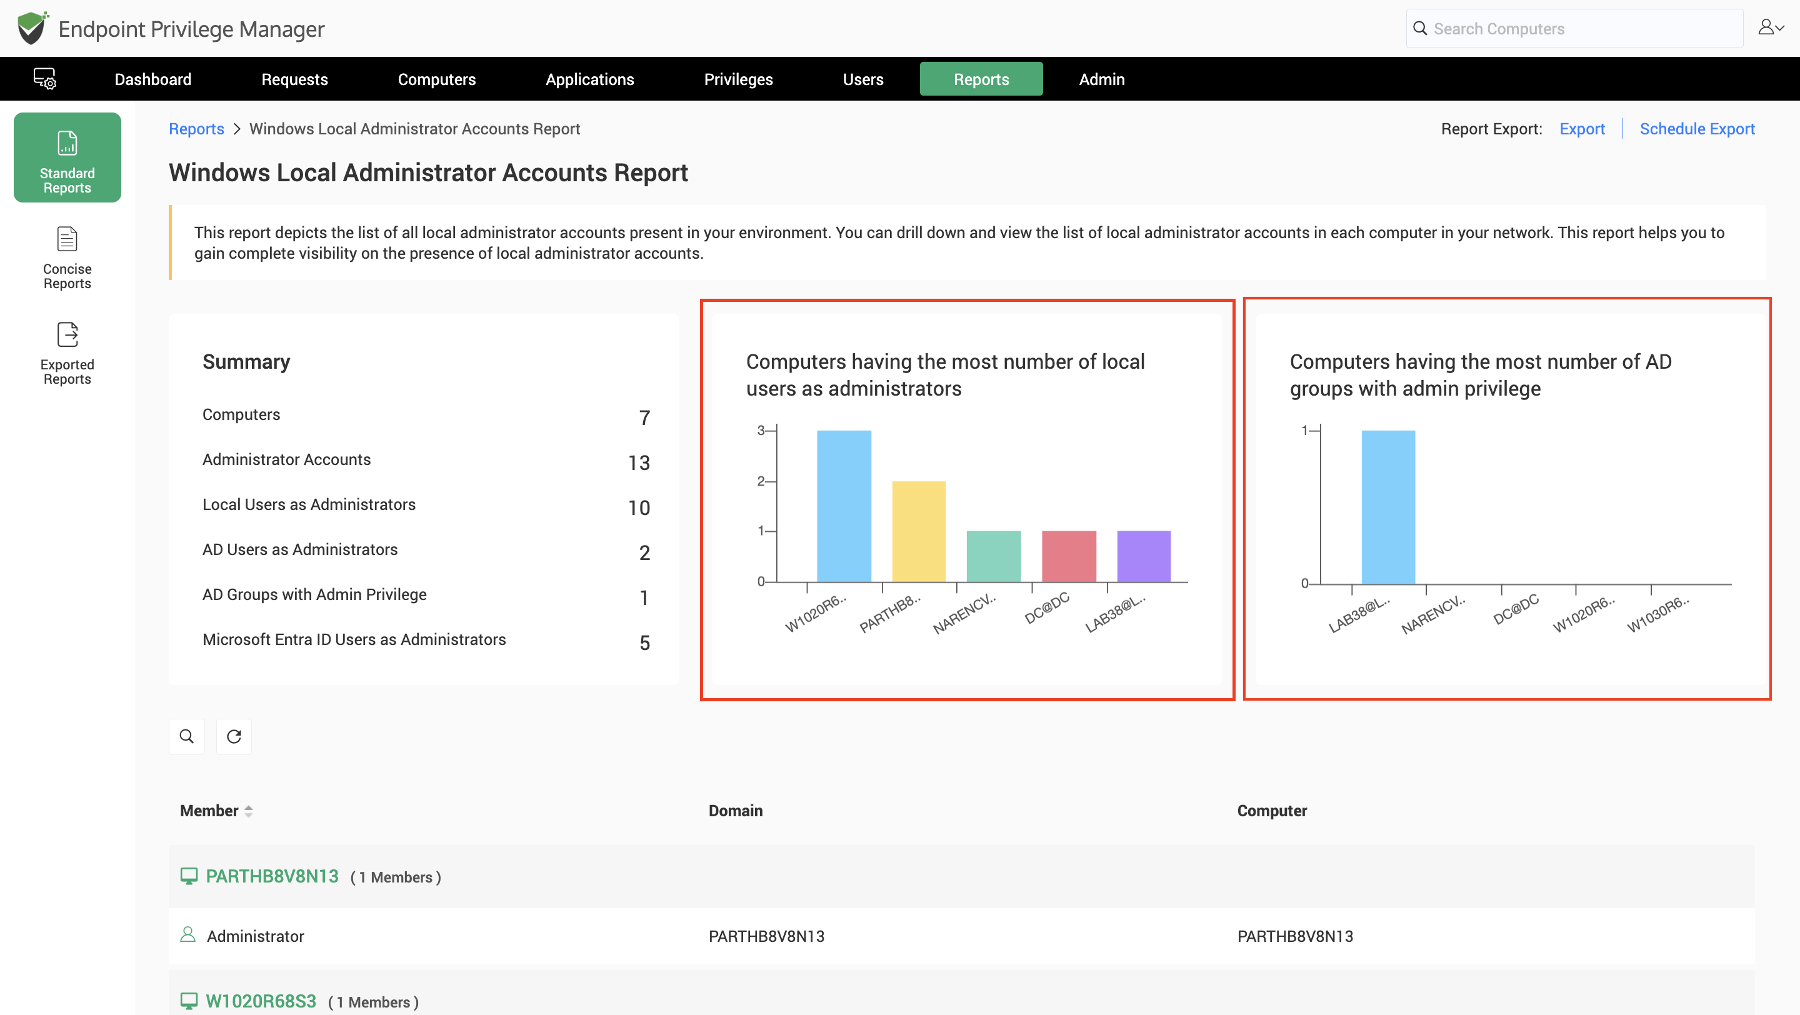Select the Reports tab
This screenshot has width=1800, height=1015.
pos(981,79)
